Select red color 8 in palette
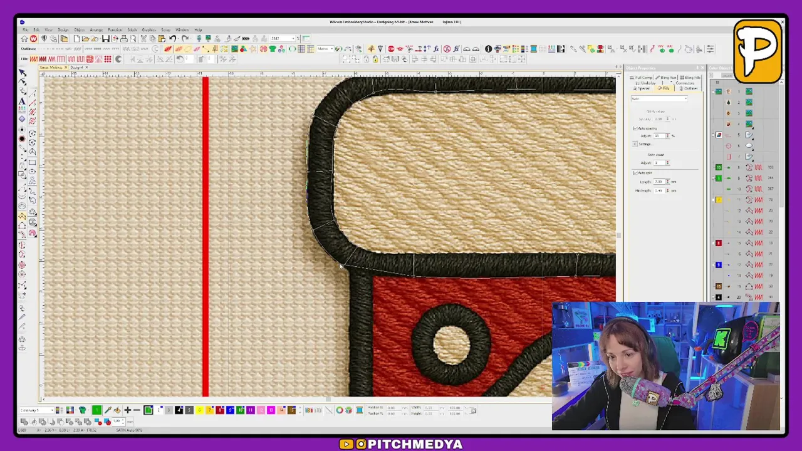The width and height of the screenshot is (802, 451). pos(220,410)
